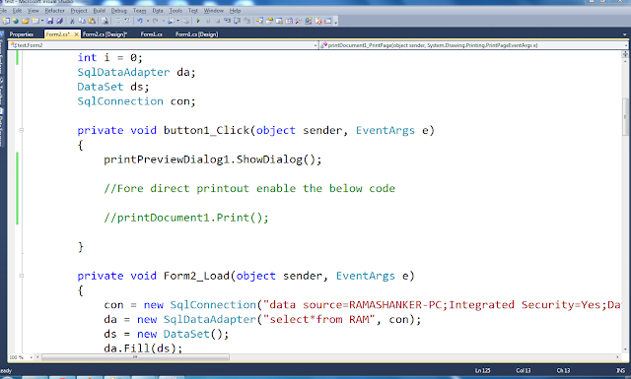The height and width of the screenshot is (379, 631).
Task: Open the Build menu
Action: [x=99, y=11]
